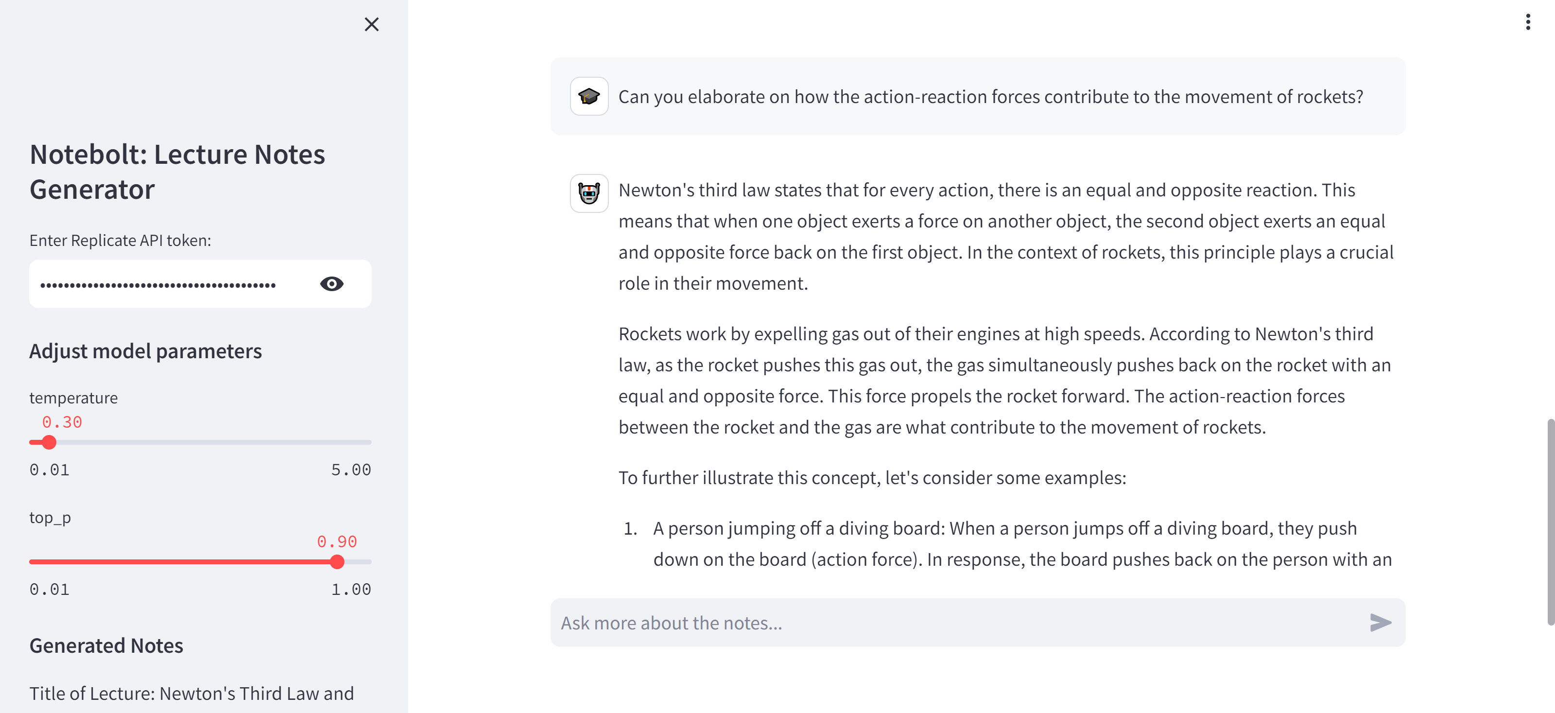1555x713 pixels.
Task: Click the "Enter Replicate API token:" label
Action: click(x=120, y=240)
